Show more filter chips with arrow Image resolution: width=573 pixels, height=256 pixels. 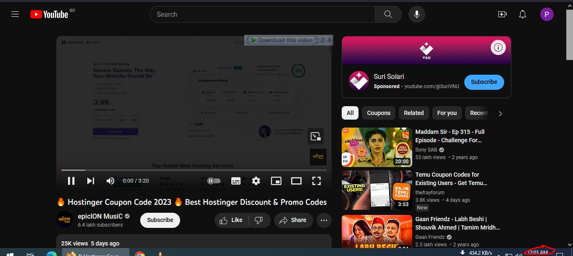(500, 113)
